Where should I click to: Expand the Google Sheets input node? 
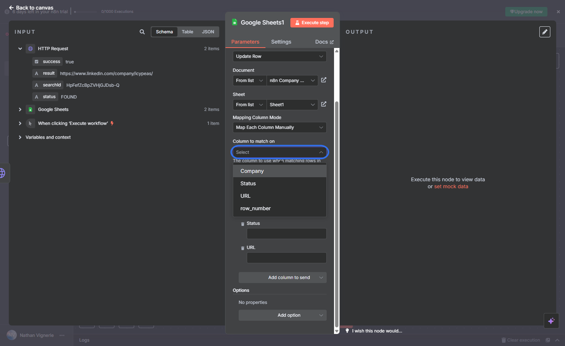[x=20, y=109]
